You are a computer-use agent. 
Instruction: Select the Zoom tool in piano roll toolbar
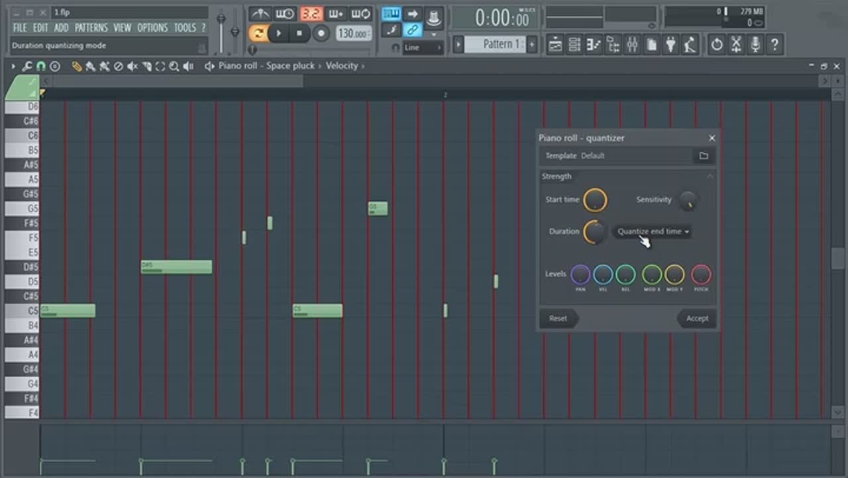point(174,66)
